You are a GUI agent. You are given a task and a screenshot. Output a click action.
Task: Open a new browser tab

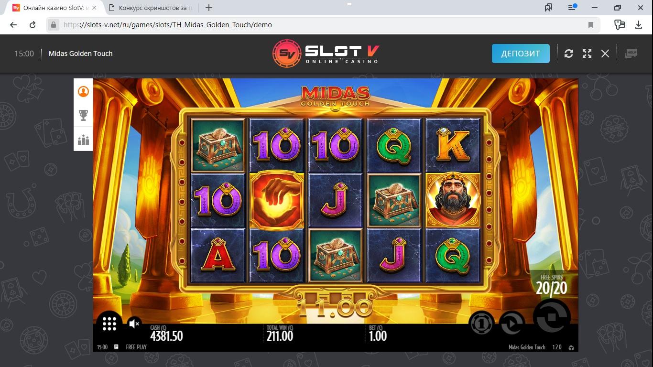209,8
